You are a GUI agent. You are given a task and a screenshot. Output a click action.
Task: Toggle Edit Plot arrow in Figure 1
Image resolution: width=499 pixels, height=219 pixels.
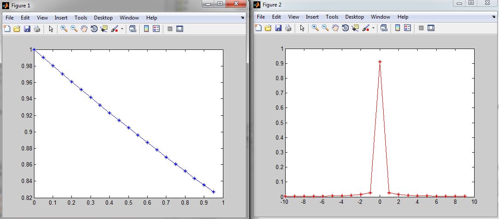pos(51,29)
